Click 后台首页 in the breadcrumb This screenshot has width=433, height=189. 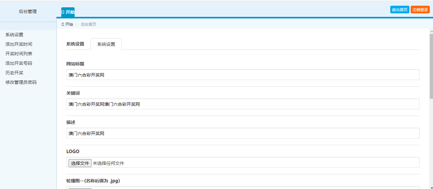click(x=88, y=24)
